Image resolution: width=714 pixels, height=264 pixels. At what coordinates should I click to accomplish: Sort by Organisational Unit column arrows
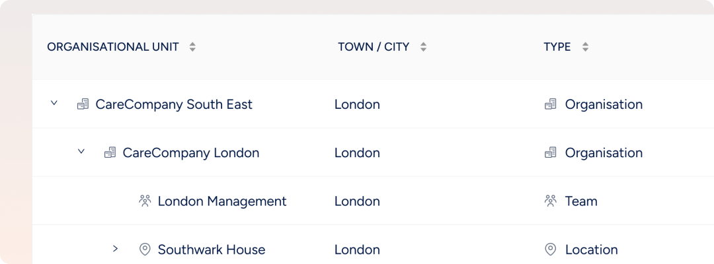click(192, 47)
